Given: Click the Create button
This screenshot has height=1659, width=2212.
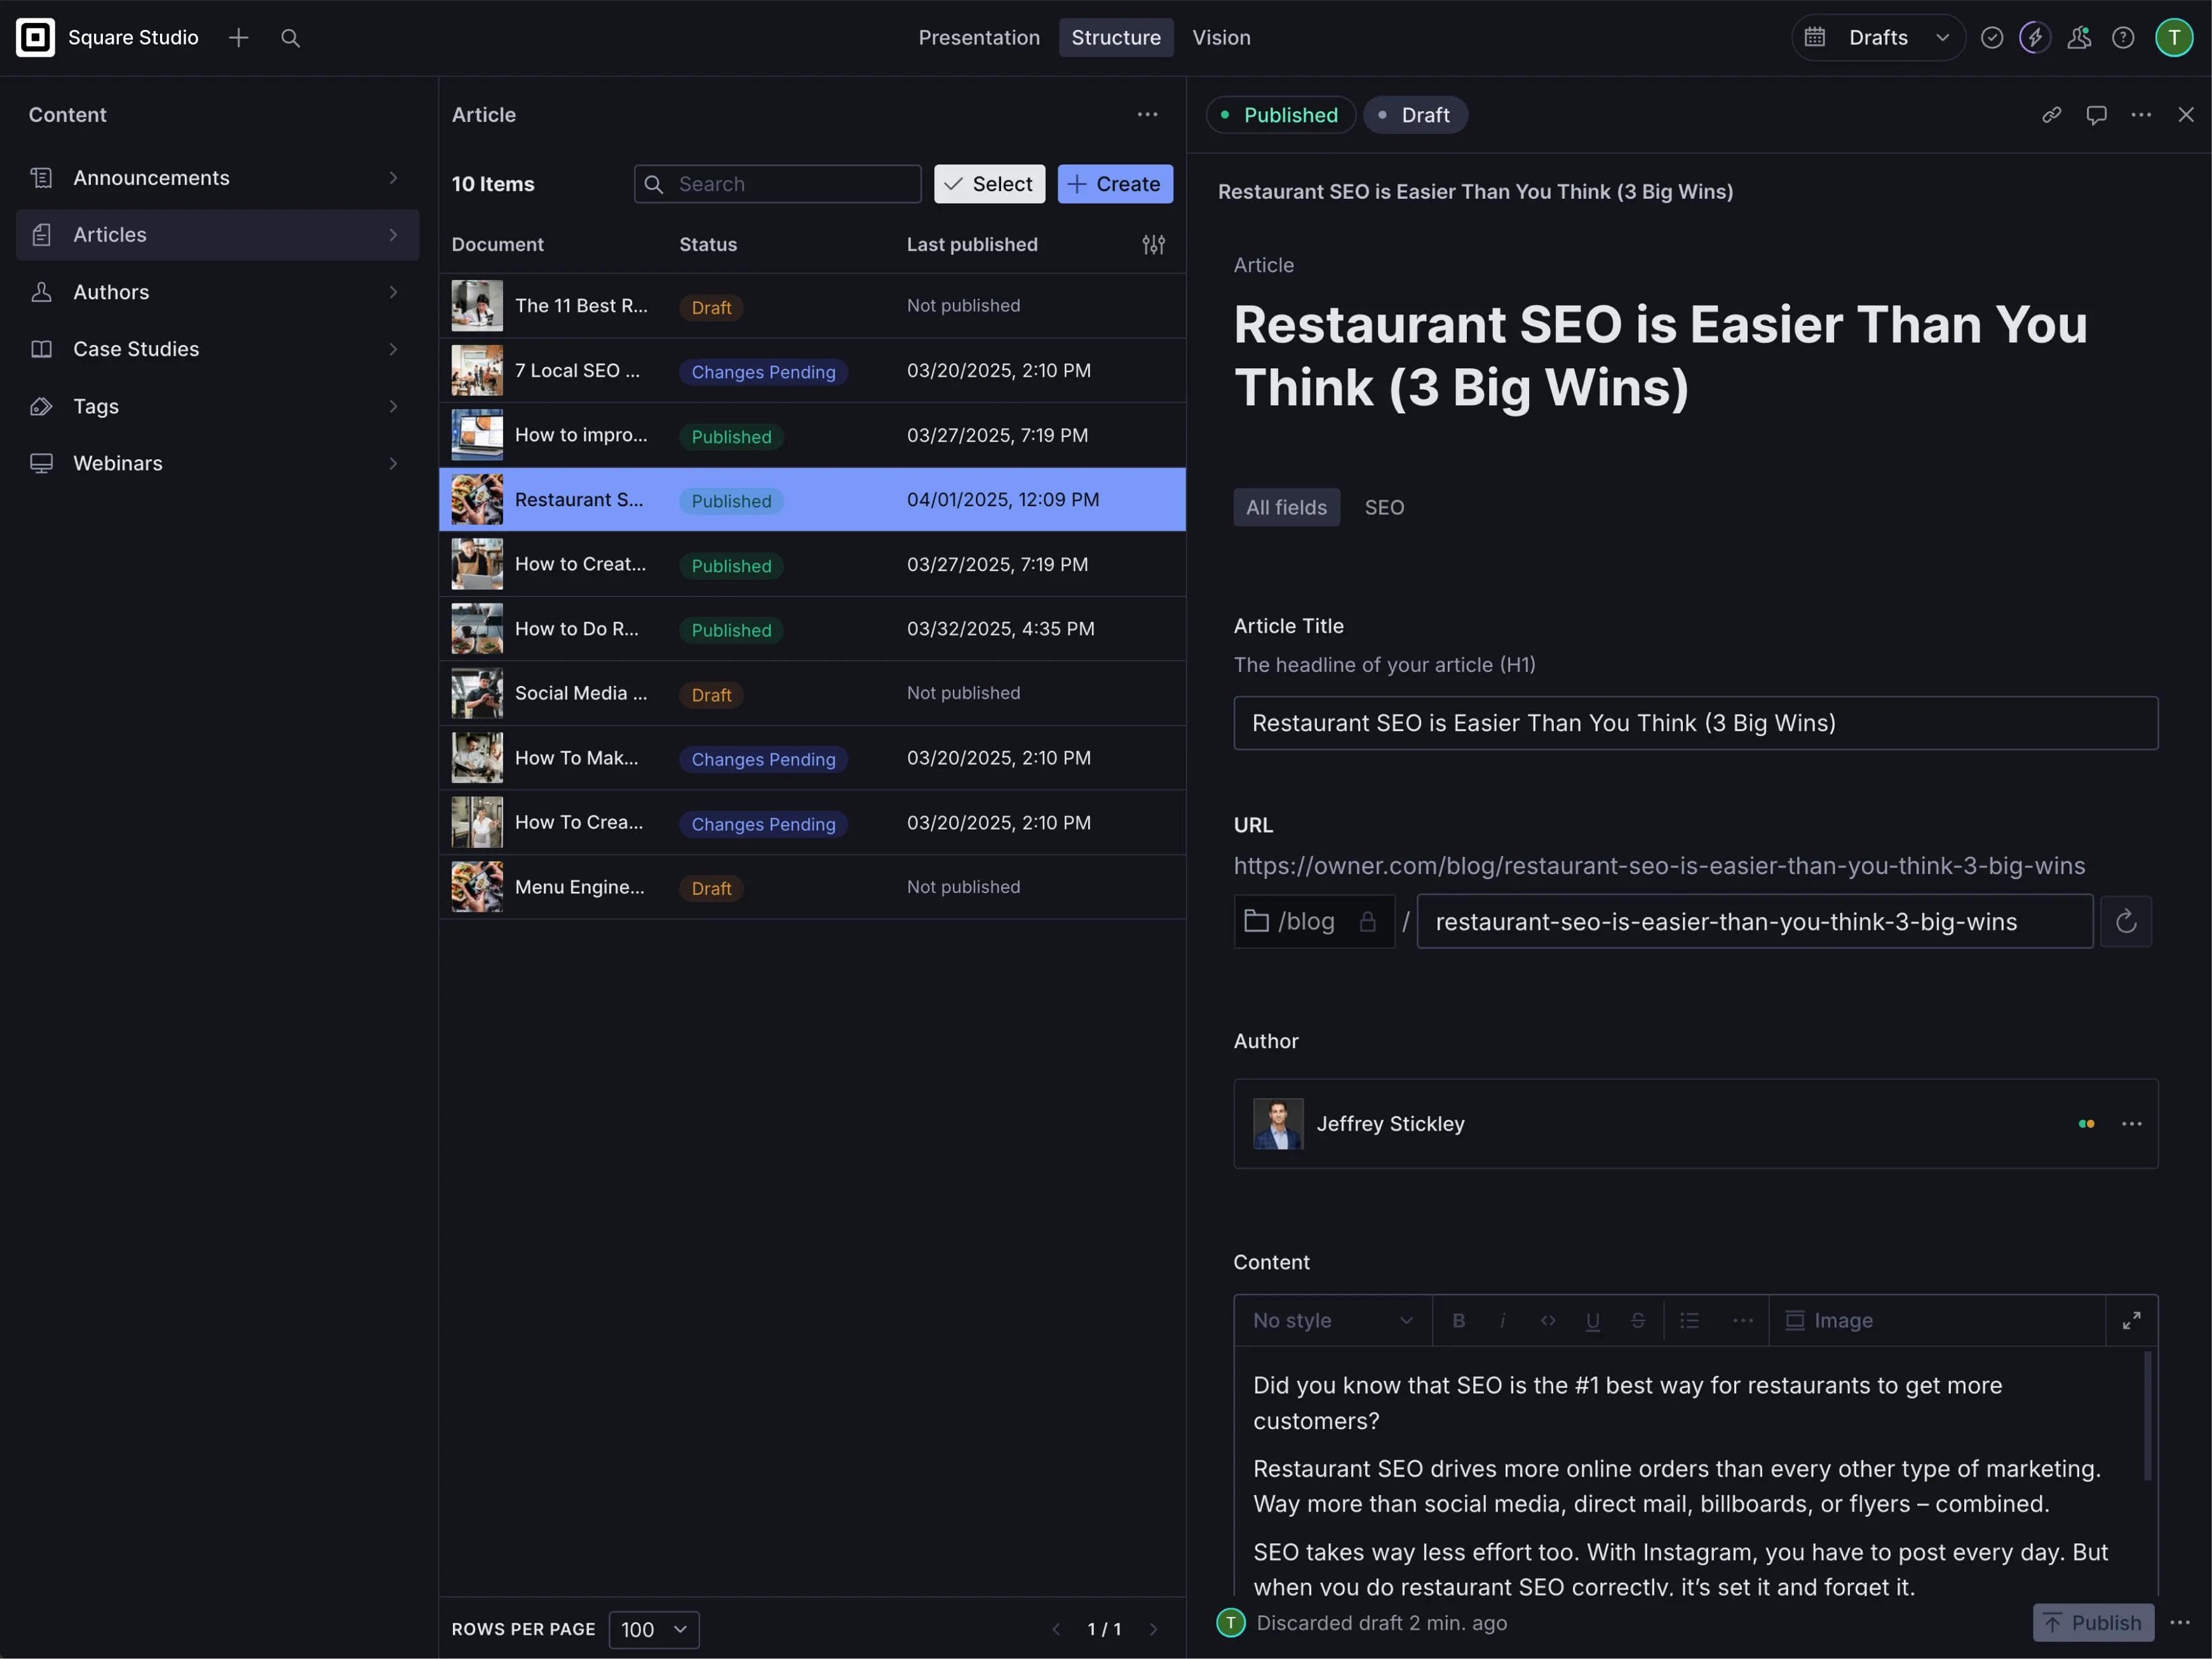Looking at the screenshot, I should 1114,184.
